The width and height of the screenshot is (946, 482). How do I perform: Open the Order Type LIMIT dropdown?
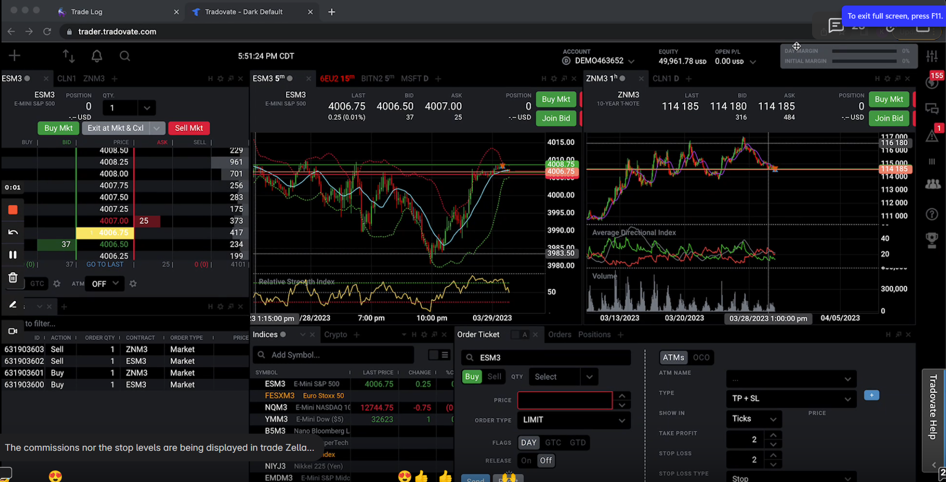tap(573, 420)
